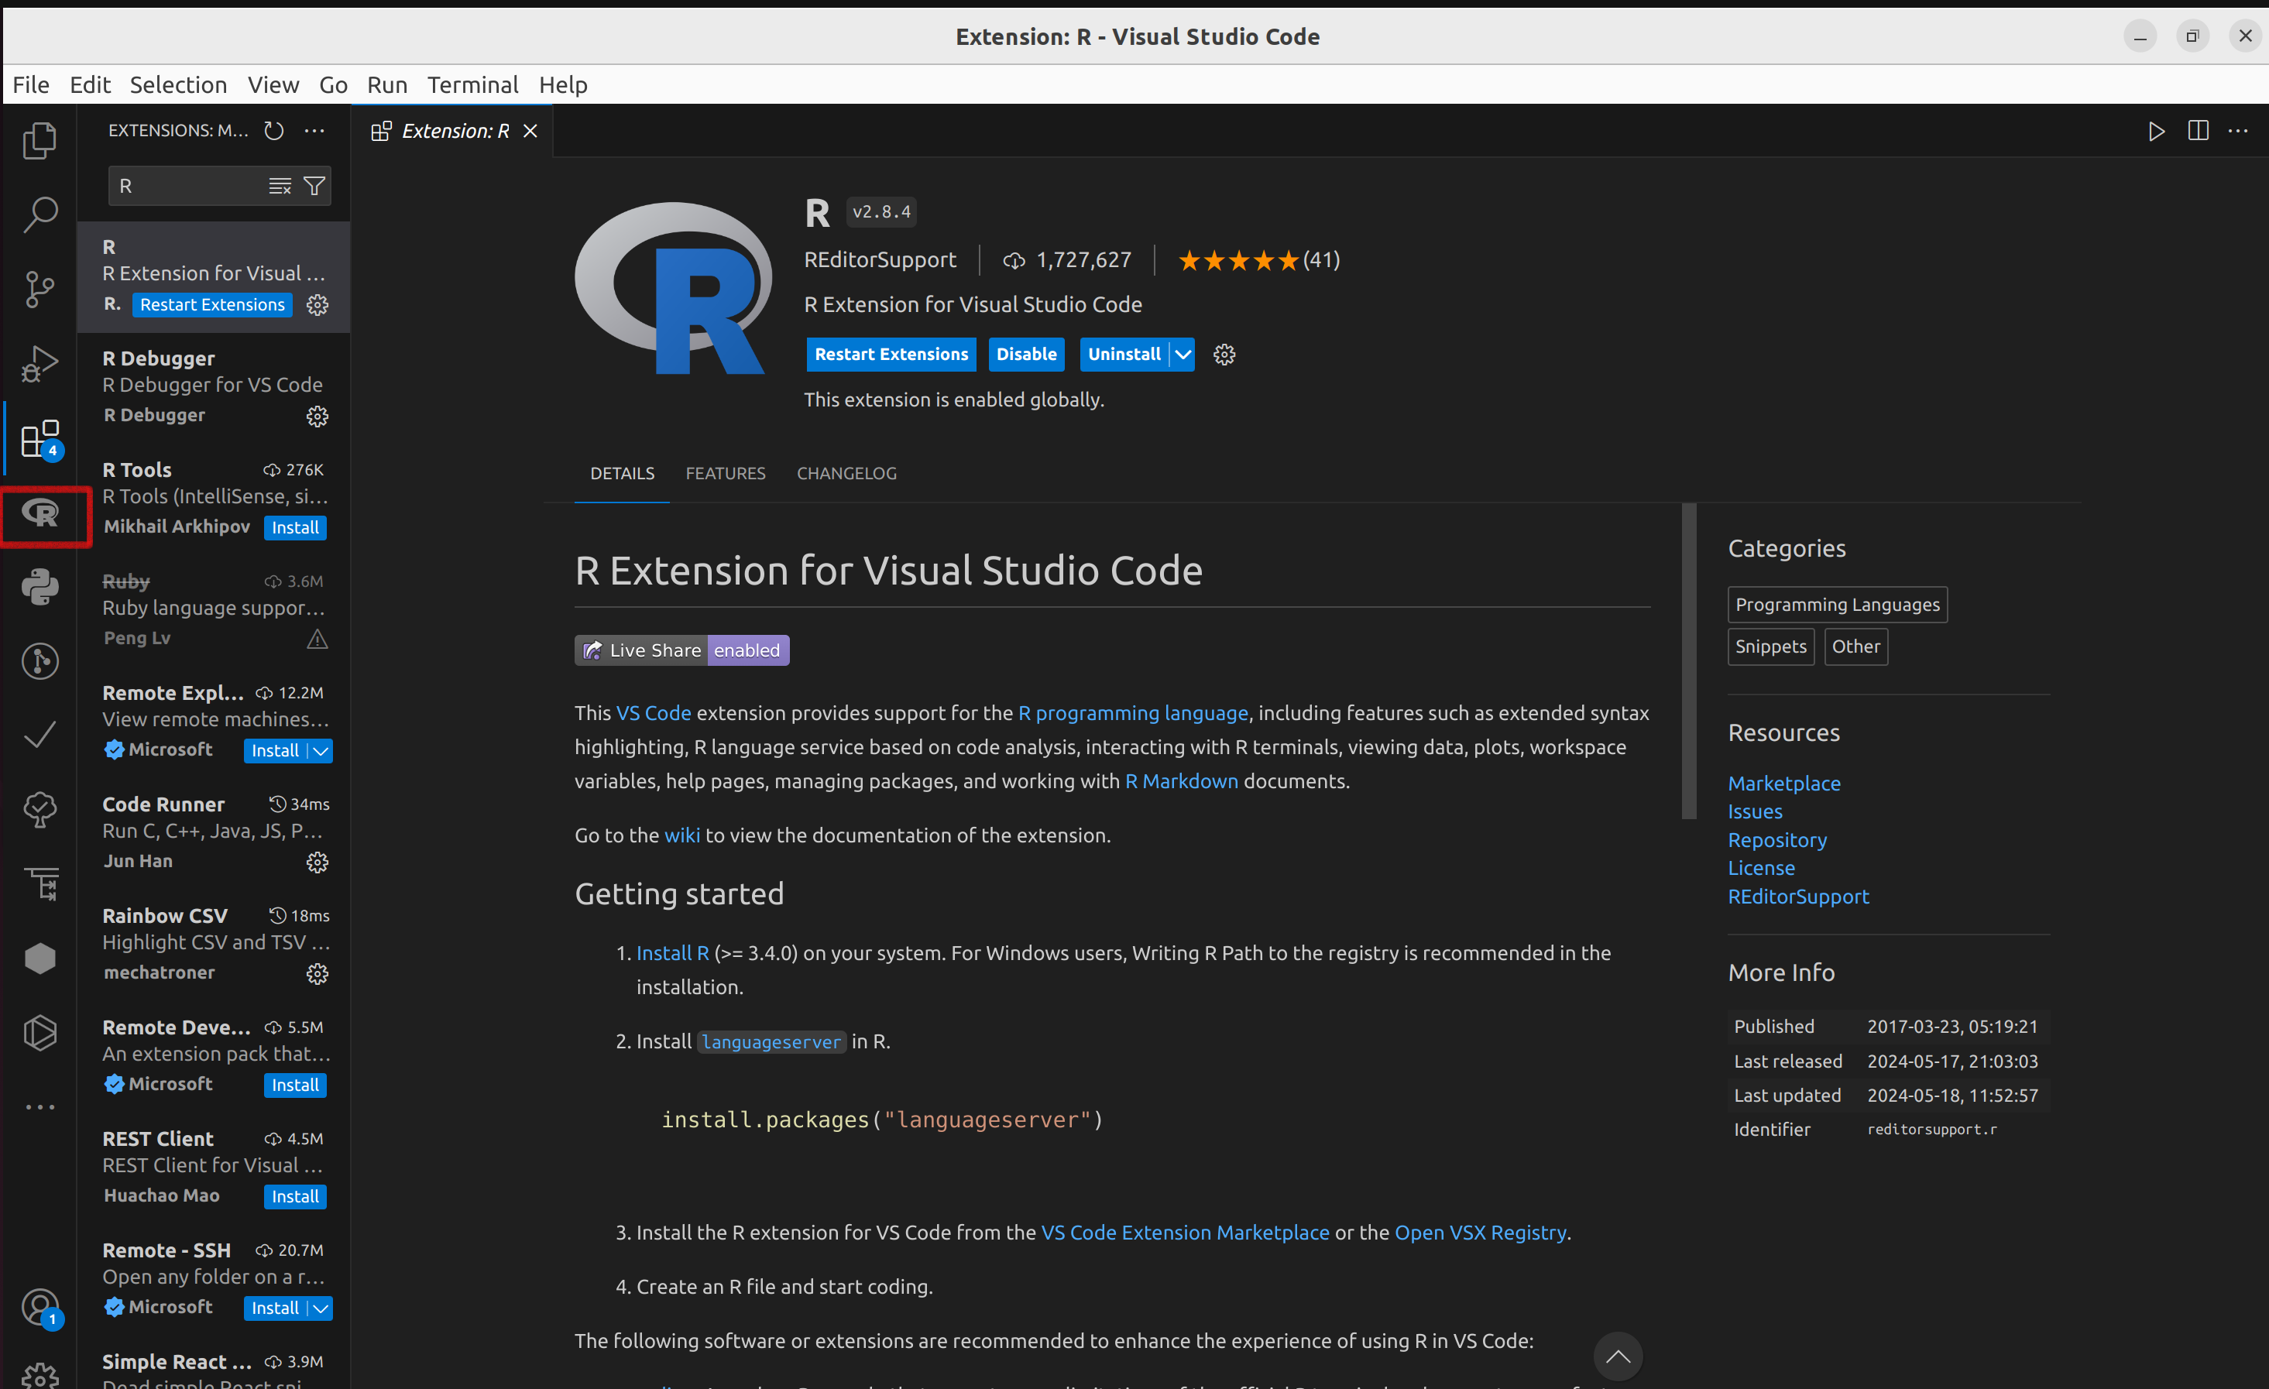The height and width of the screenshot is (1389, 2269).
Task: Open editor more actions ellipsis
Action: pos(2238,131)
